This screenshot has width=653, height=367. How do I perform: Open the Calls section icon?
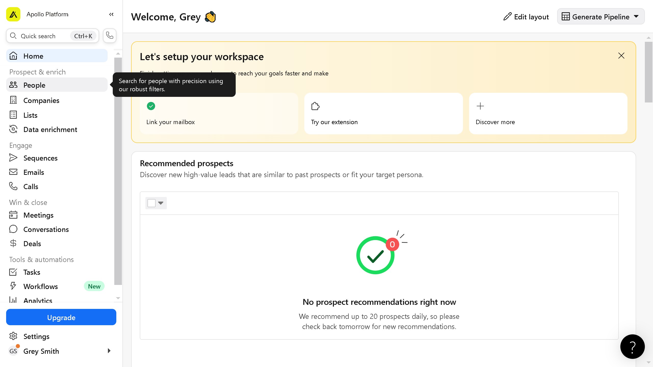pyautogui.click(x=13, y=186)
